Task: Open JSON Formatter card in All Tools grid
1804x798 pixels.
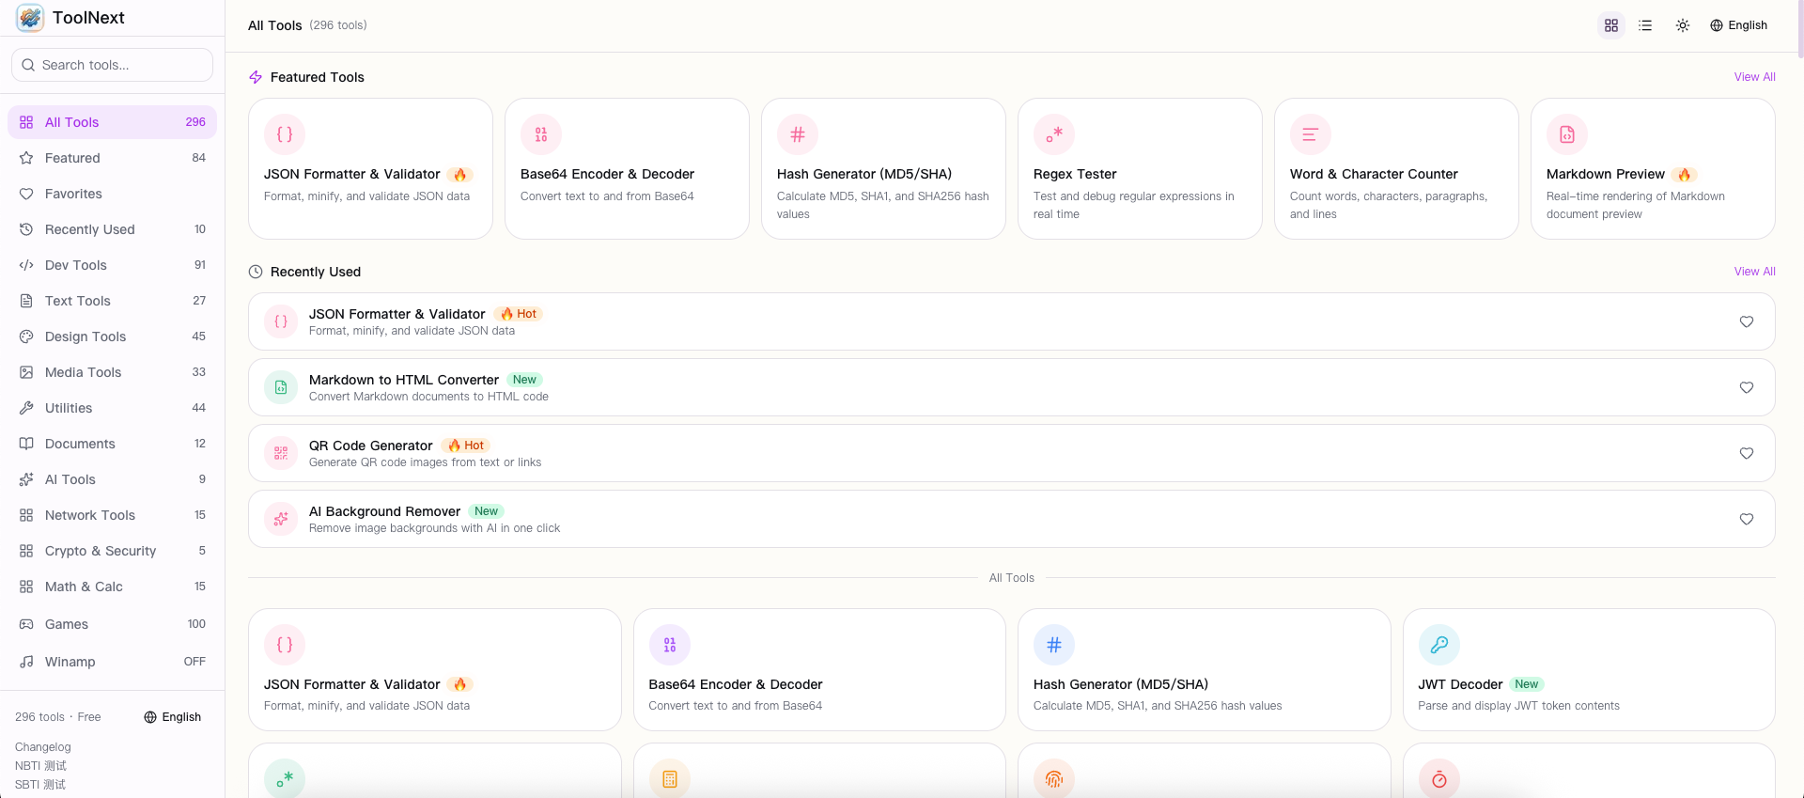Action: point(435,669)
